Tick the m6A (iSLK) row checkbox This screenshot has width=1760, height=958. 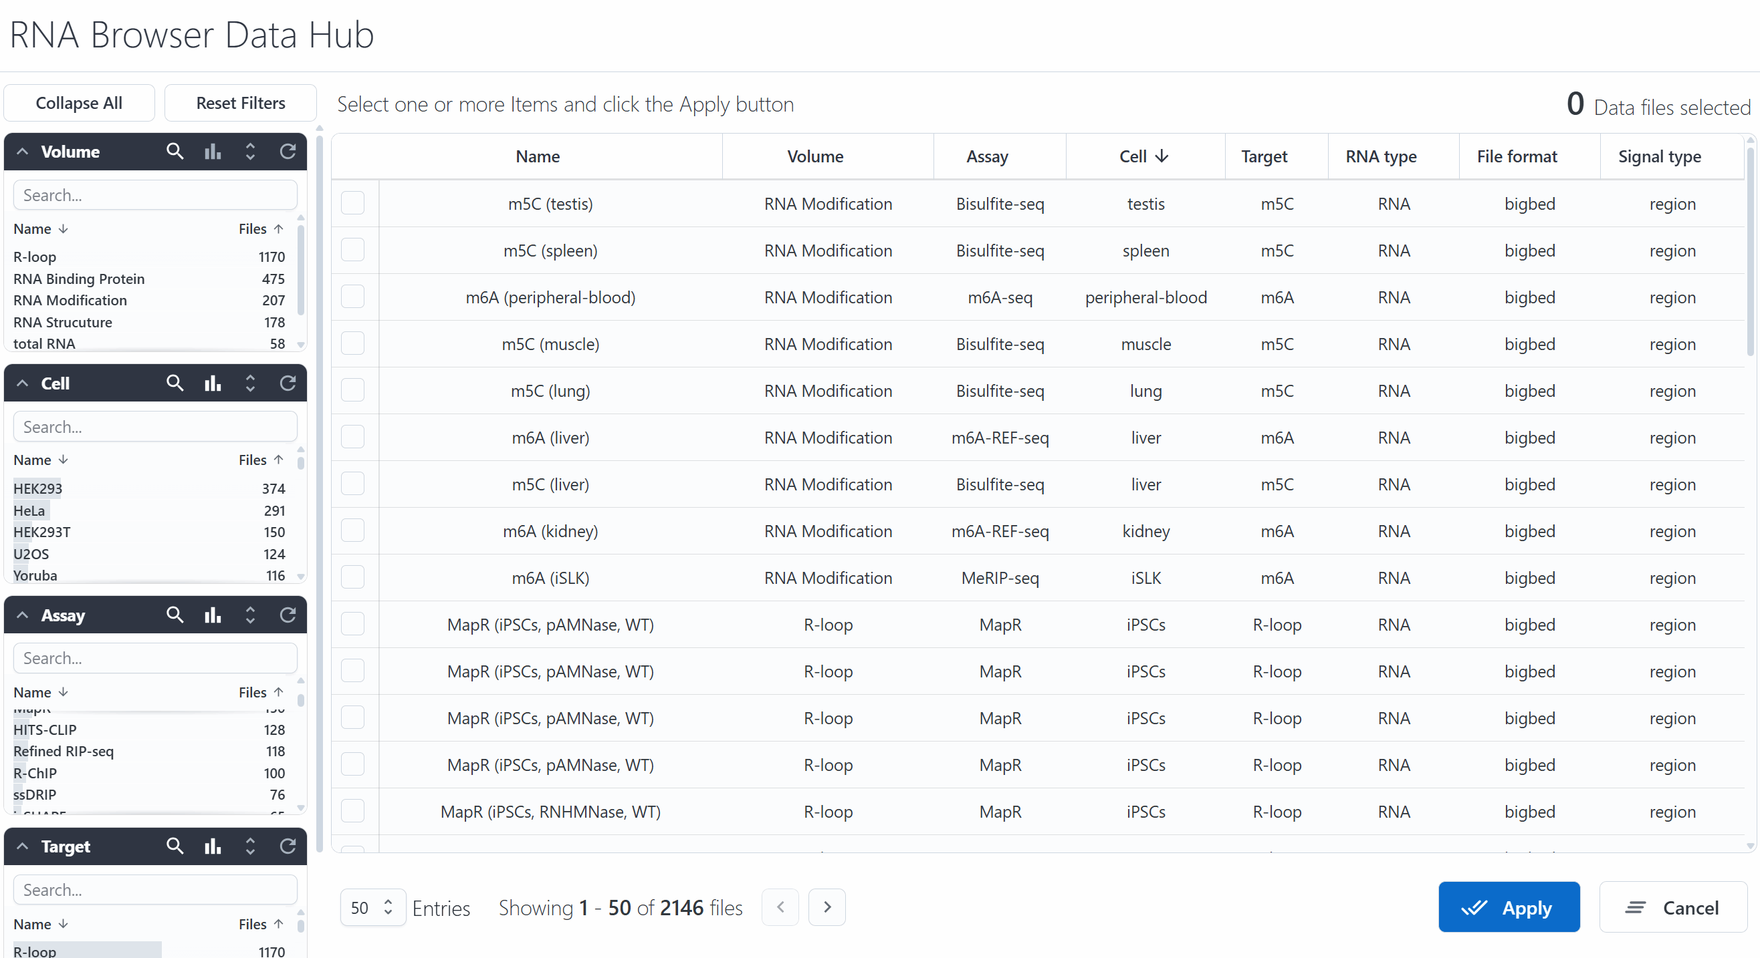point(352,578)
